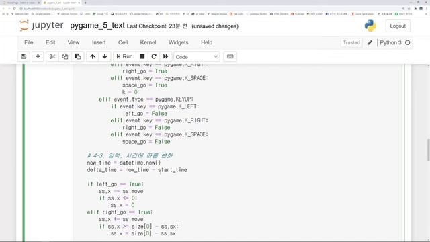Open the Cell menu
Image resolution: width=430 pixels, height=242 pixels.
[123, 42]
